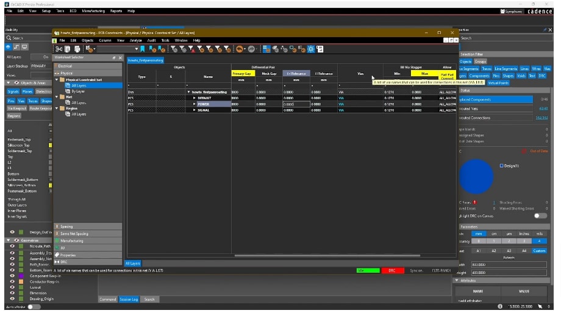
Task: Toggle visibility eye for Component Keep-in
Action: click(x=12, y=276)
